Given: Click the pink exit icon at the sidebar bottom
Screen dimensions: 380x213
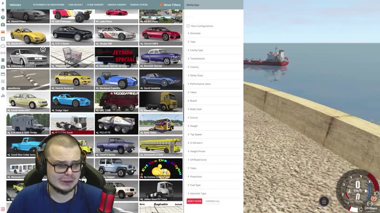Looking at the screenshot, I should pos(3,209).
